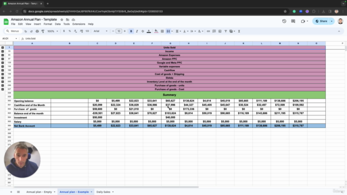Activate the paint format tool

43,31
